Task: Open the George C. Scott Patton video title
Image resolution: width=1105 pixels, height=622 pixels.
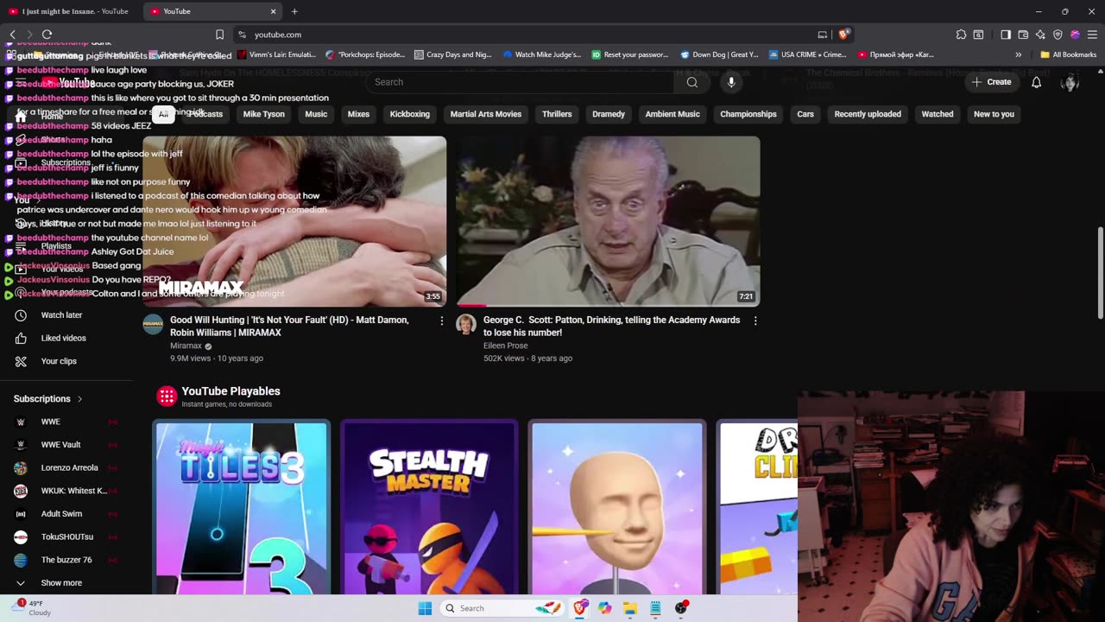Action: (611, 326)
